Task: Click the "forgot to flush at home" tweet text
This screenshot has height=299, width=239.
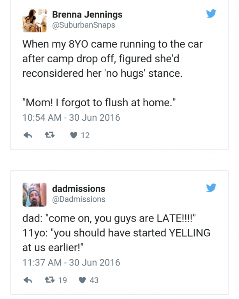Action: pos(100,103)
